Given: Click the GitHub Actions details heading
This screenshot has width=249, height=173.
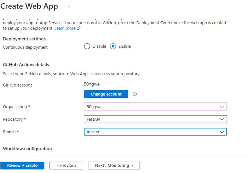Looking at the screenshot, I should pyautogui.click(x=26, y=65).
